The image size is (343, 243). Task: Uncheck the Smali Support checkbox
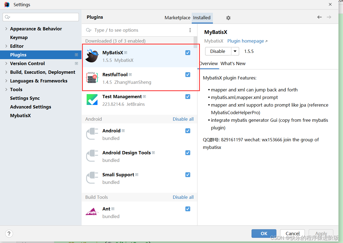pyautogui.click(x=188, y=175)
